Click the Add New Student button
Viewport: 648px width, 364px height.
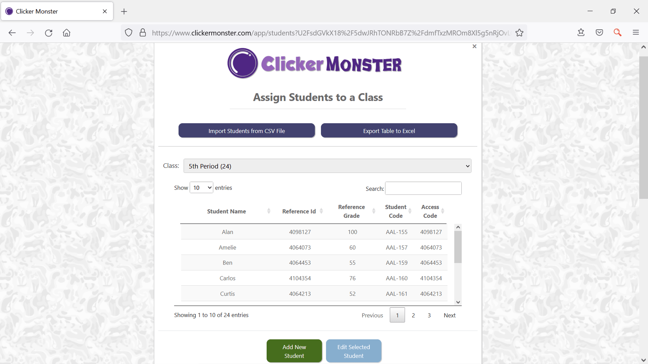[294, 351]
